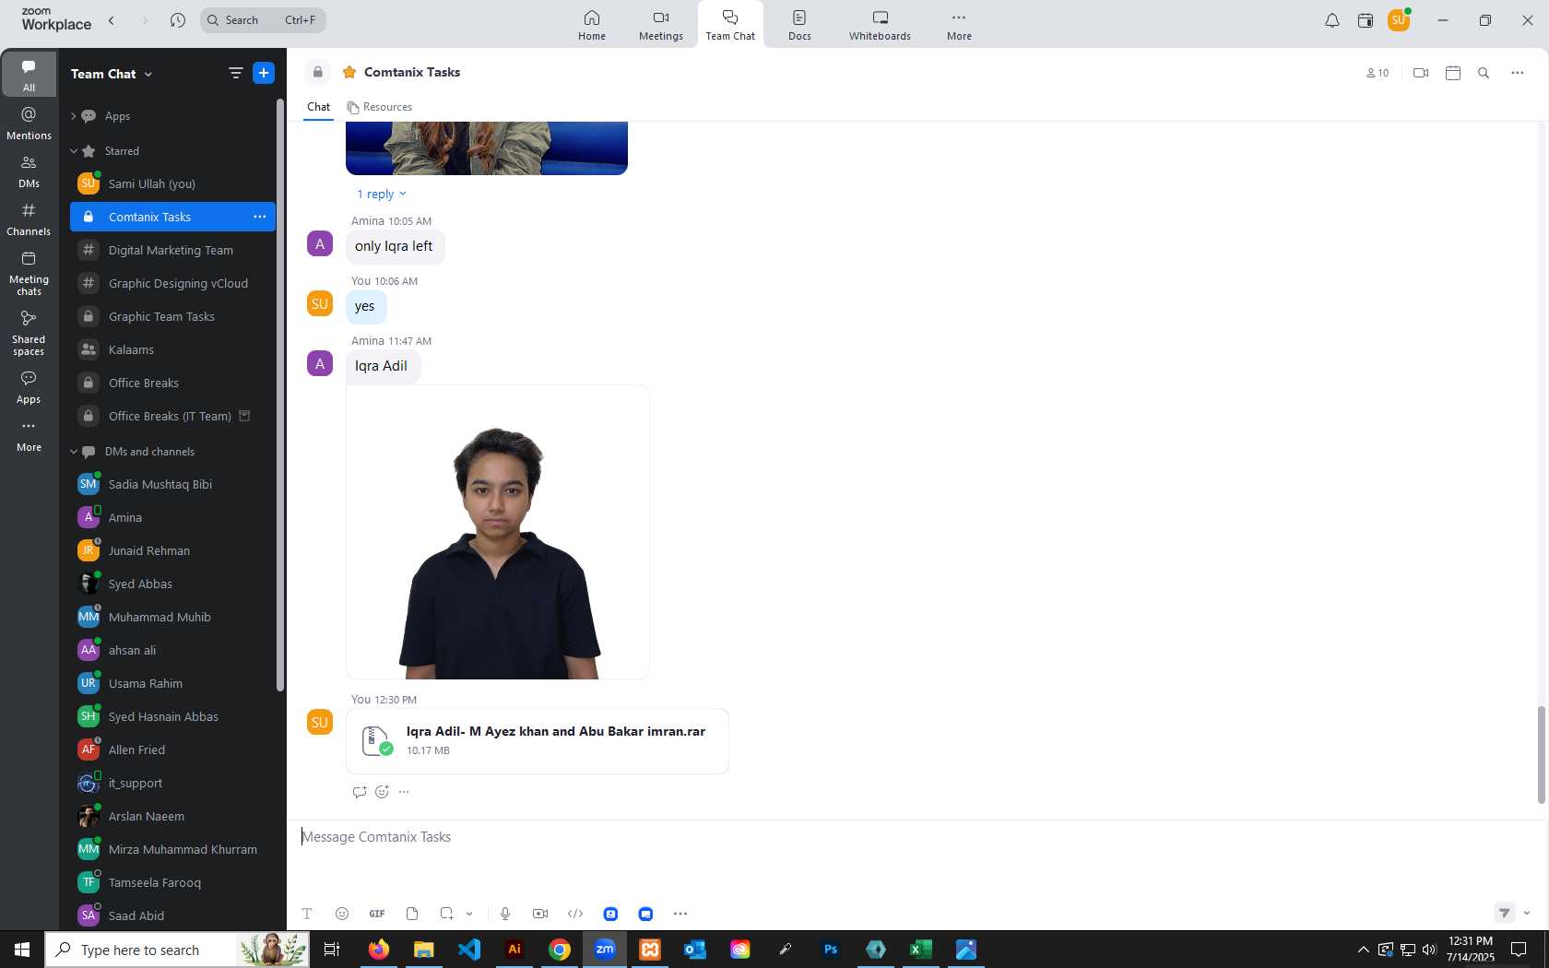This screenshot has height=968, width=1549.
Task: Click the send message button
Action: pos(1505,913)
